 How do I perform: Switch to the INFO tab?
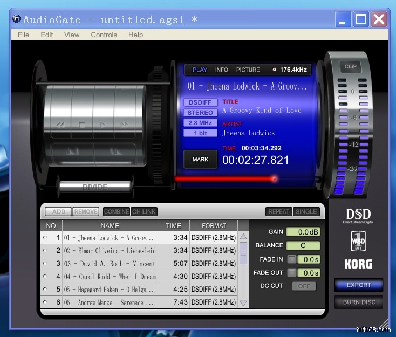tap(221, 70)
